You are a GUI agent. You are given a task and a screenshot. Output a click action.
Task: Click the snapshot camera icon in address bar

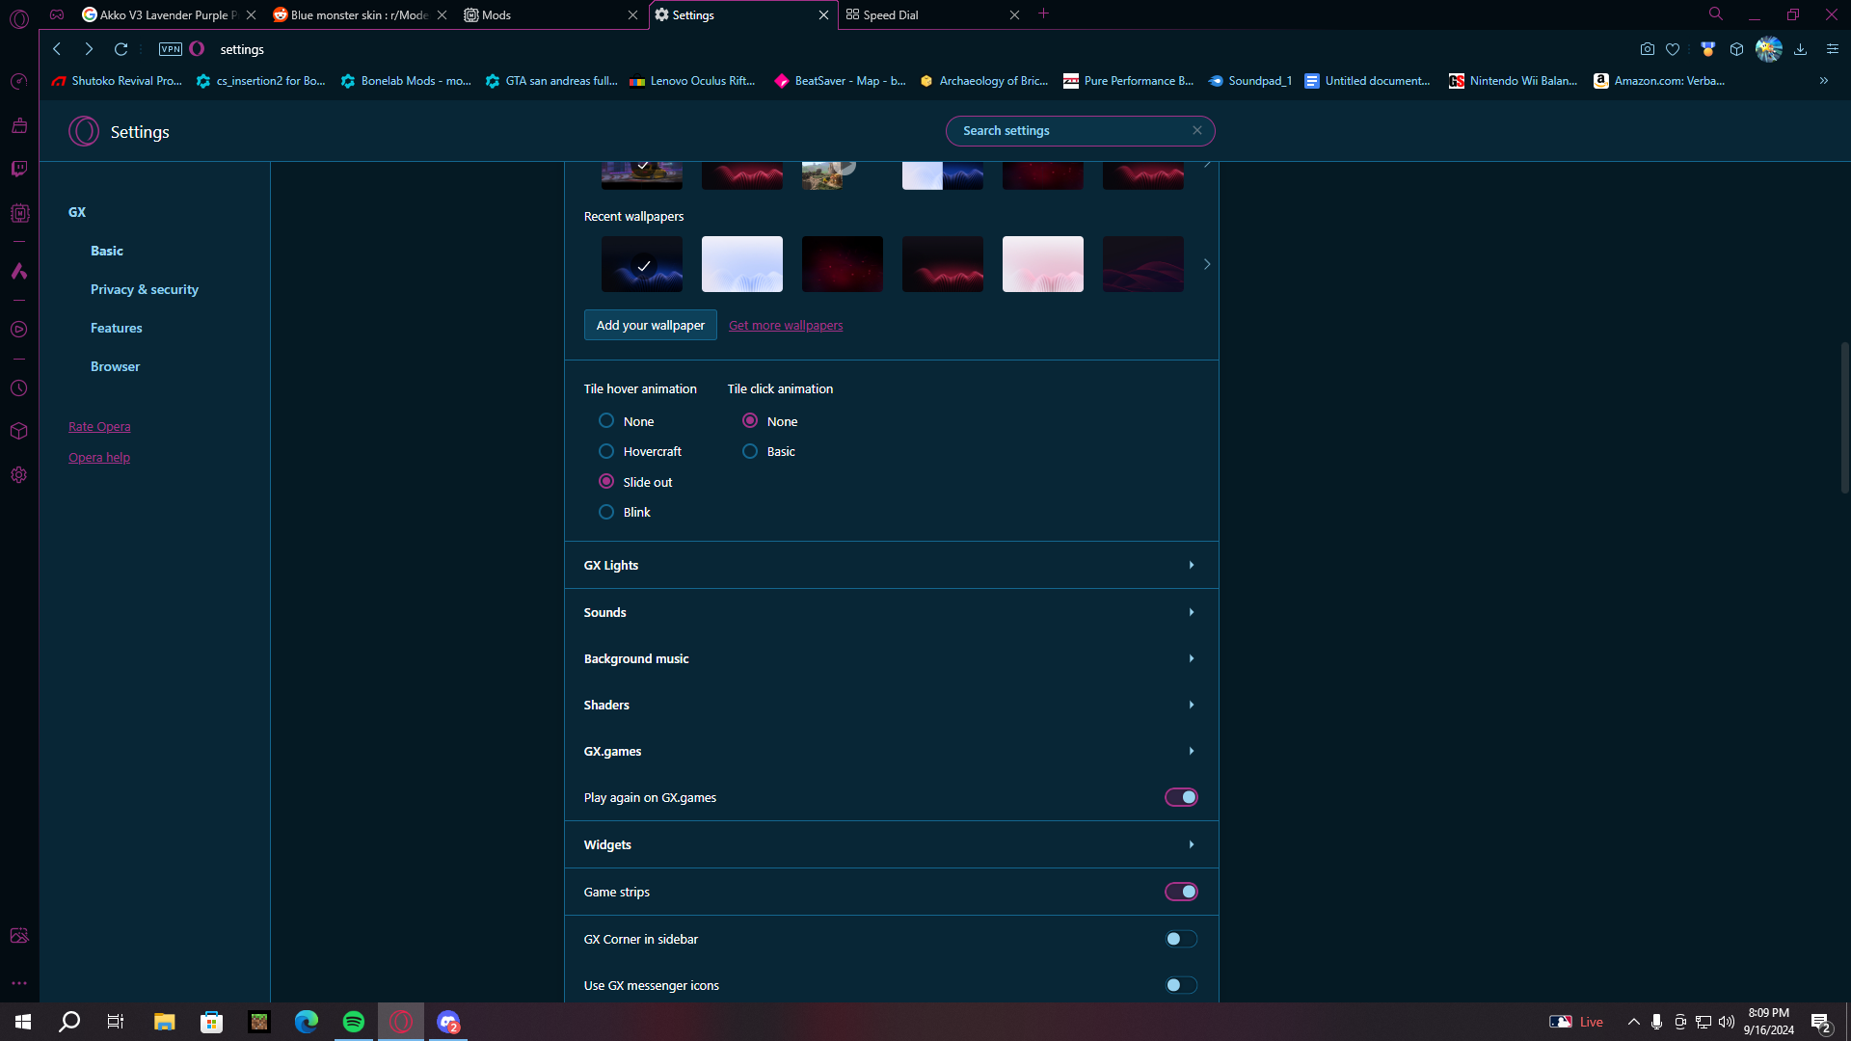coord(1647,49)
